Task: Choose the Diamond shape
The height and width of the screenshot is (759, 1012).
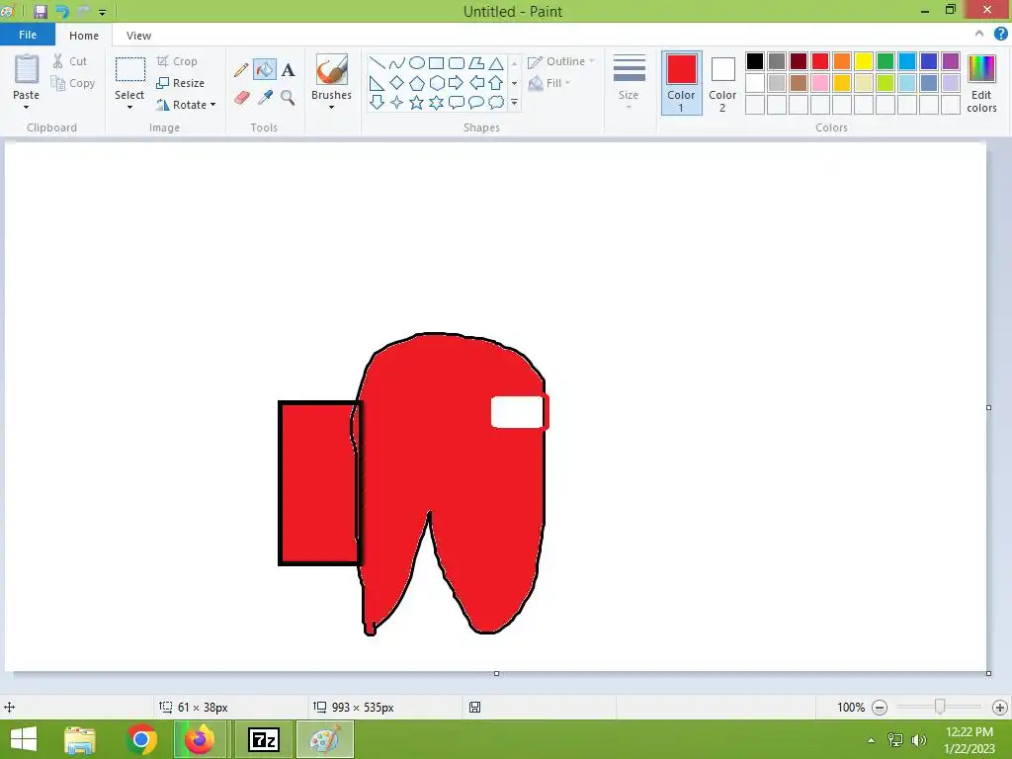Action: coord(397,83)
